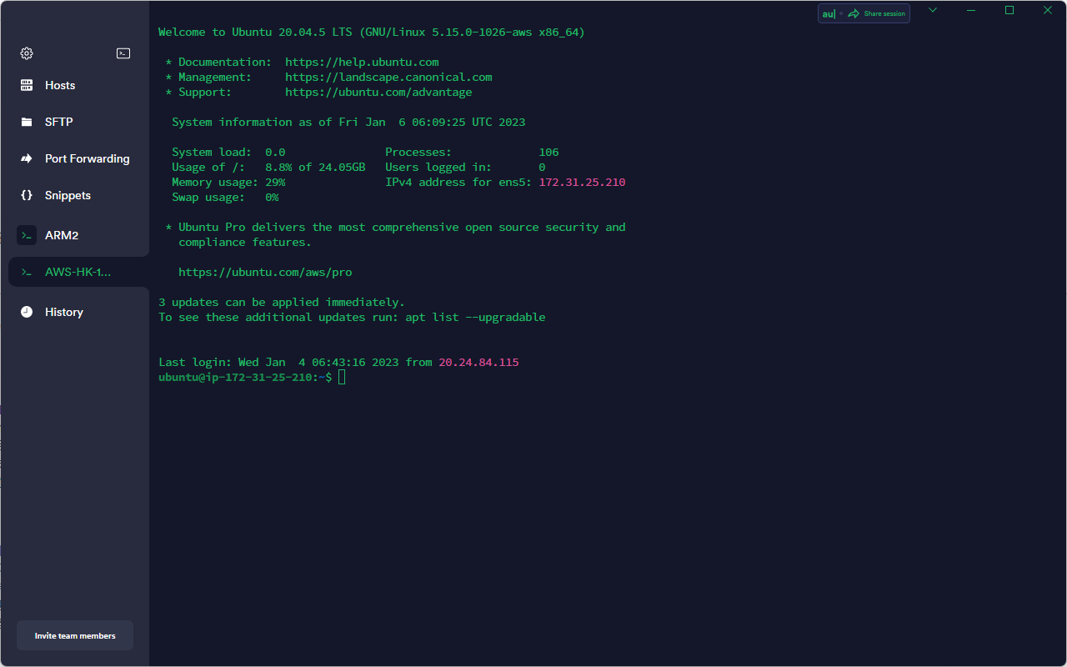Click the last login IP 20.24.84.115
Image resolution: width=1067 pixels, height=667 pixels.
(478, 362)
